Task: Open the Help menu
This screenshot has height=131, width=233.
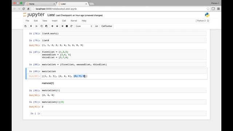Action: point(84,21)
